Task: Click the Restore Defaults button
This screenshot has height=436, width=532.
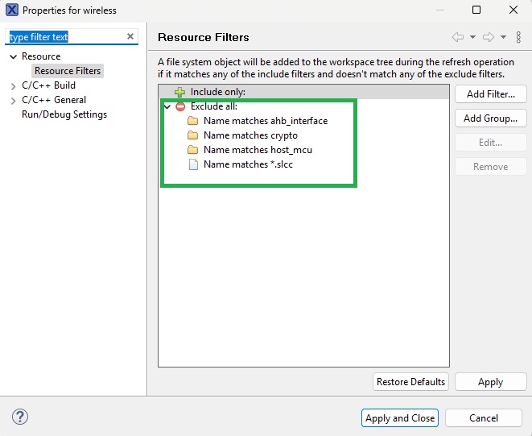Action: tap(410, 381)
